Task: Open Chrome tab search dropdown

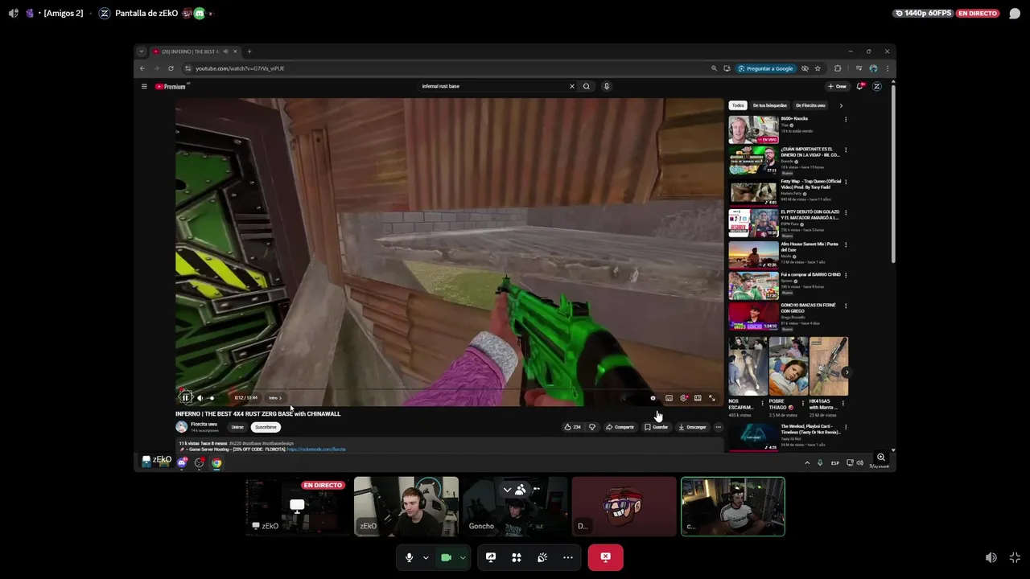Action: coord(142,51)
